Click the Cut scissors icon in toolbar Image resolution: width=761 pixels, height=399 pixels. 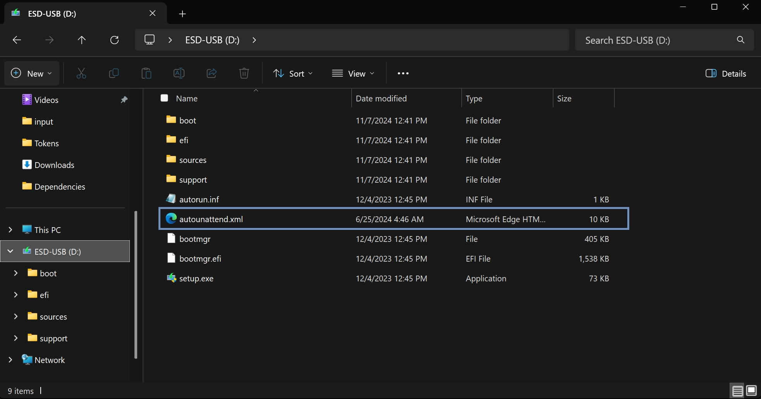point(81,73)
